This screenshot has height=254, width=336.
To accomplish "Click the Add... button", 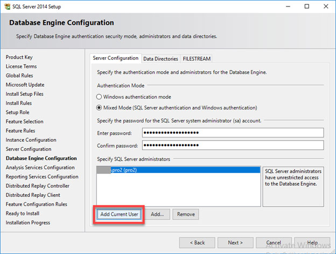I will tap(157, 214).
